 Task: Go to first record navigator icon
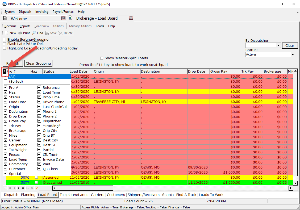pos(5,188)
